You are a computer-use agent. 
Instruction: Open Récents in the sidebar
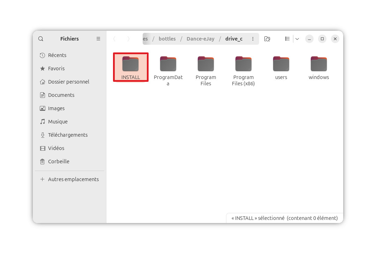point(57,55)
